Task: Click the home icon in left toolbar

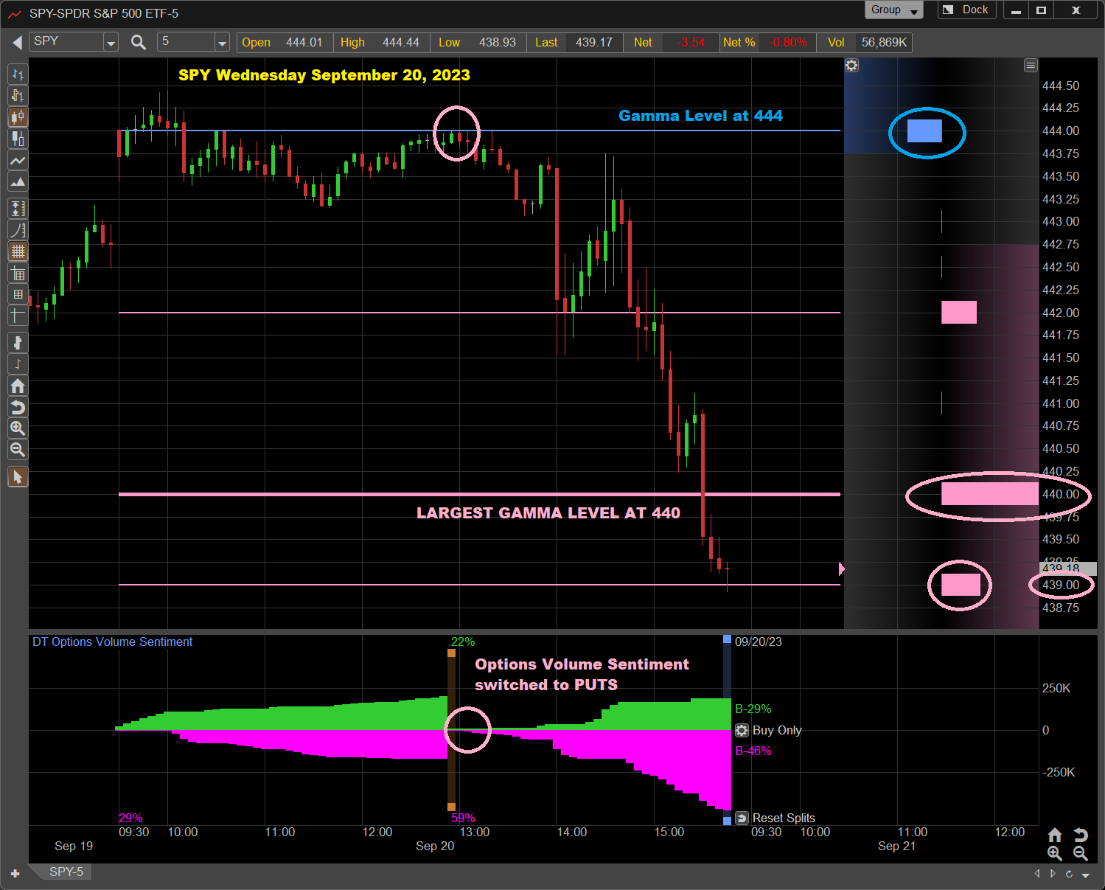Action: click(18, 386)
